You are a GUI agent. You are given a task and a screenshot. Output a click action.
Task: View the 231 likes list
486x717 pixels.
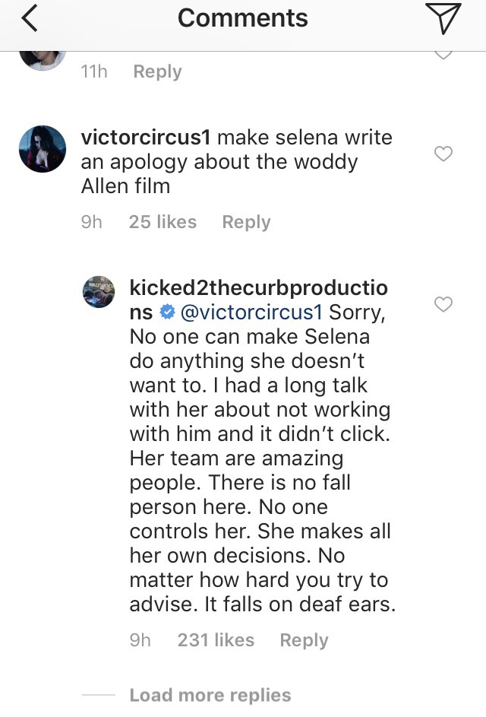(x=216, y=640)
